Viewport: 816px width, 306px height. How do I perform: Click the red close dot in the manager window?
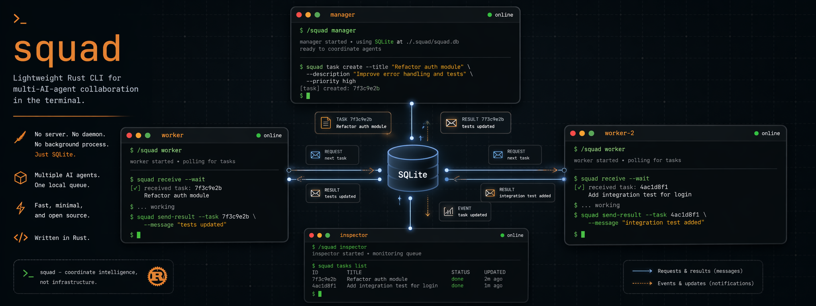tap(299, 15)
